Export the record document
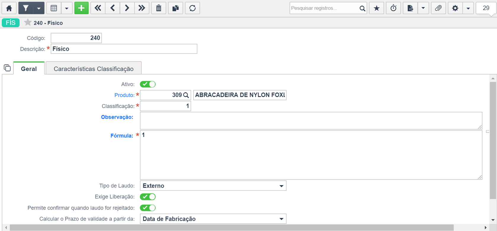This screenshot has height=231, width=497. tap(410, 8)
